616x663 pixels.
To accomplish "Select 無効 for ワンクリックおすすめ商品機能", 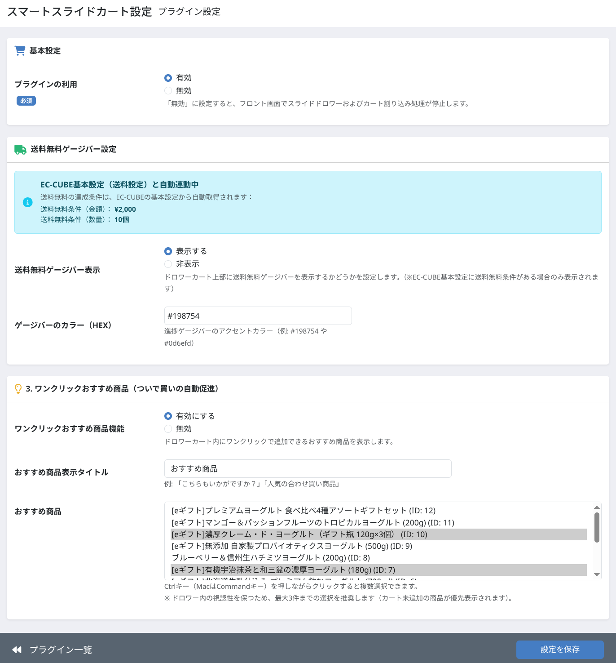I will tap(168, 429).
